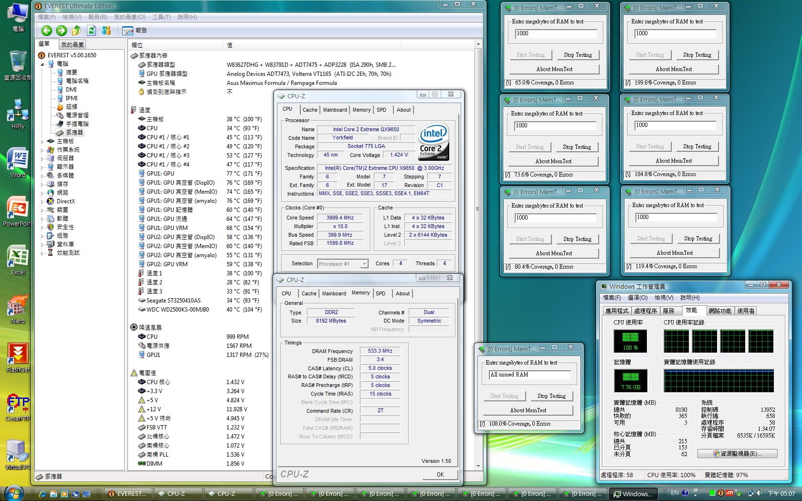Open the 報告 report wizard icon in EVEREST
This screenshot has width=802, height=501.
point(135,31)
